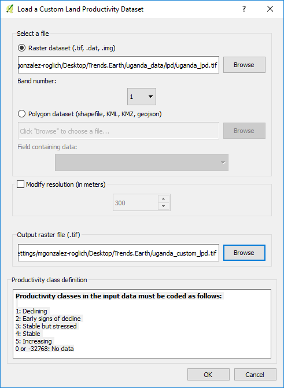Click the QGIS icon in the title bar

[10, 9]
